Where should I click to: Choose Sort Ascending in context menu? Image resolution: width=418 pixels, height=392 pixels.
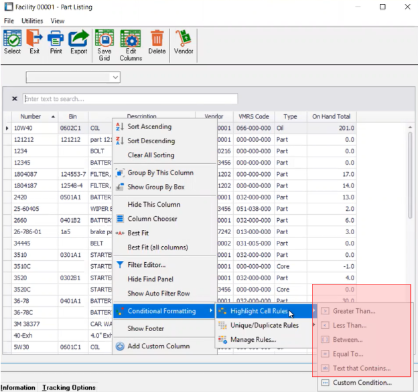[x=149, y=126]
